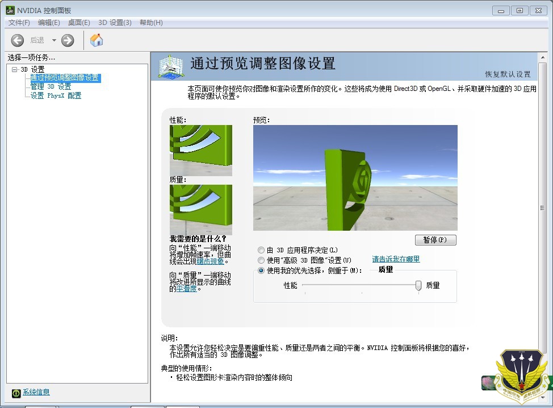Open the 帮助(H) menu
This screenshot has width=553, height=408.
150,23
